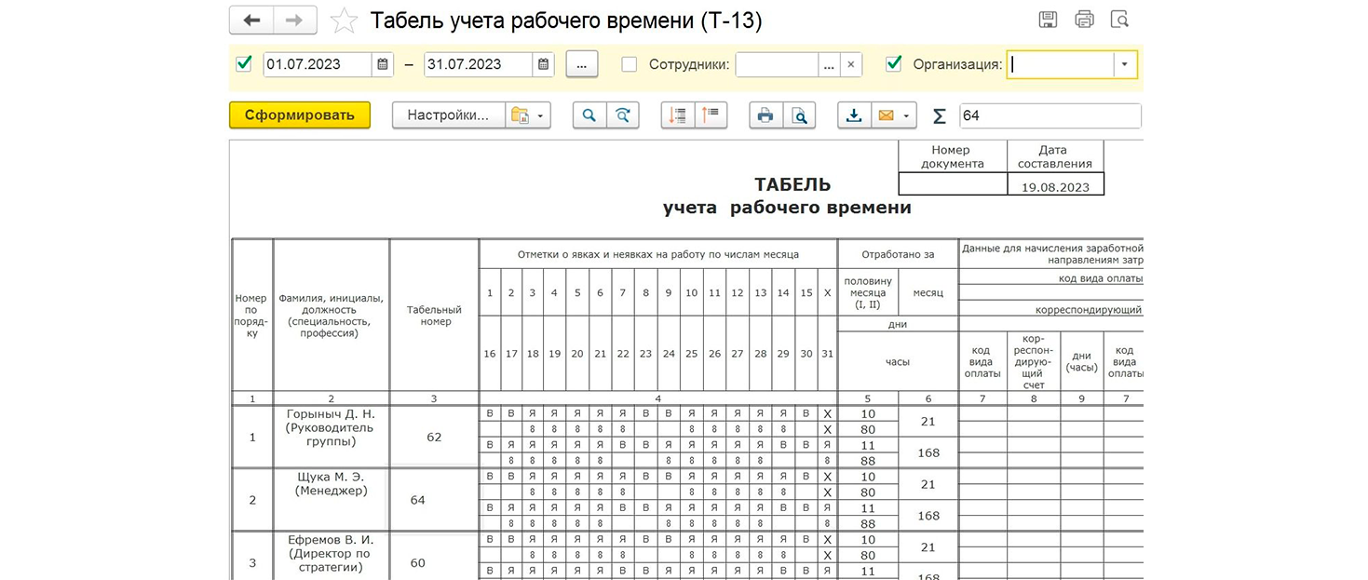
Task: Click the find-next search icon
Action: click(623, 115)
